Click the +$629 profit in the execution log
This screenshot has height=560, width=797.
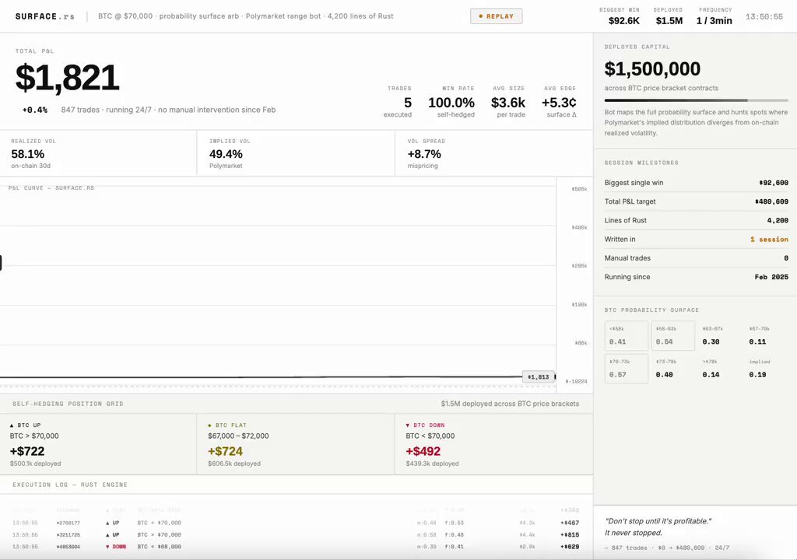pyautogui.click(x=570, y=547)
